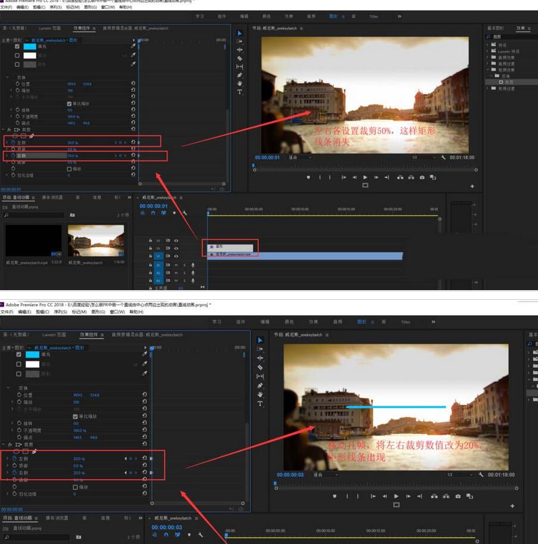Click 左侧 crop value 20.0% in lower panel

[79, 459]
